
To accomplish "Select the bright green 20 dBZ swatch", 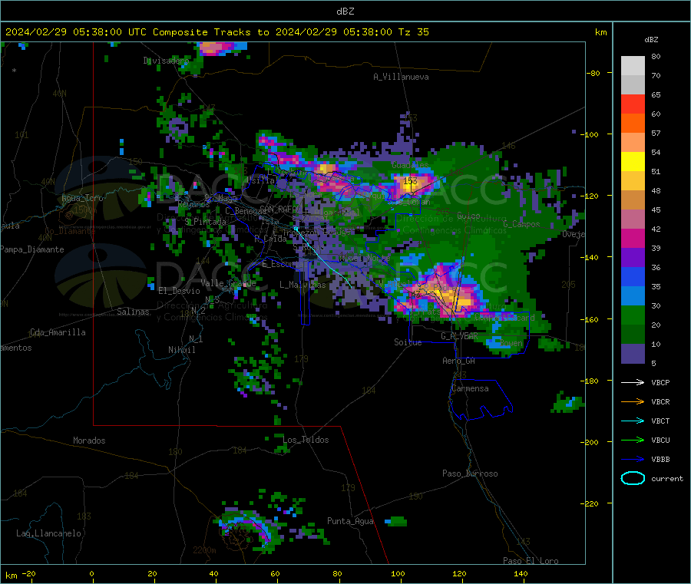I will (633, 315).
